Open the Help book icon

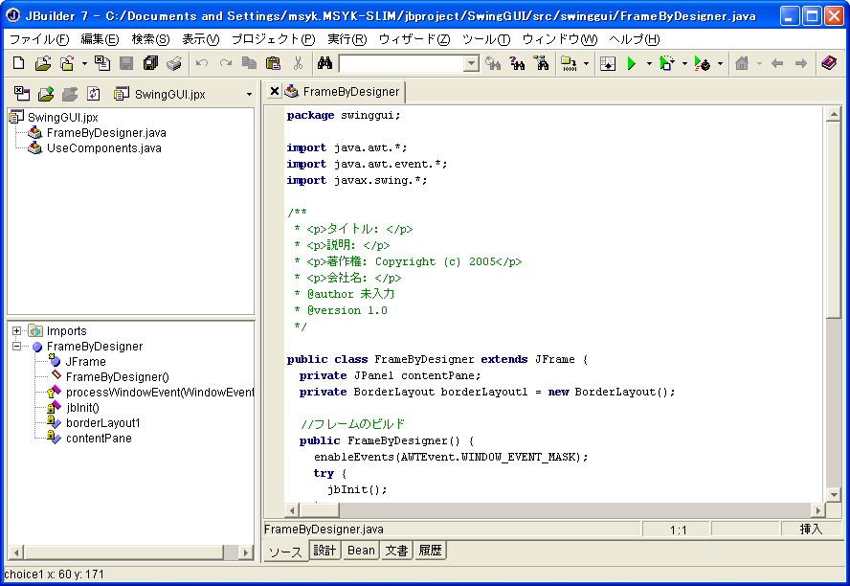[x=829, y=63]
